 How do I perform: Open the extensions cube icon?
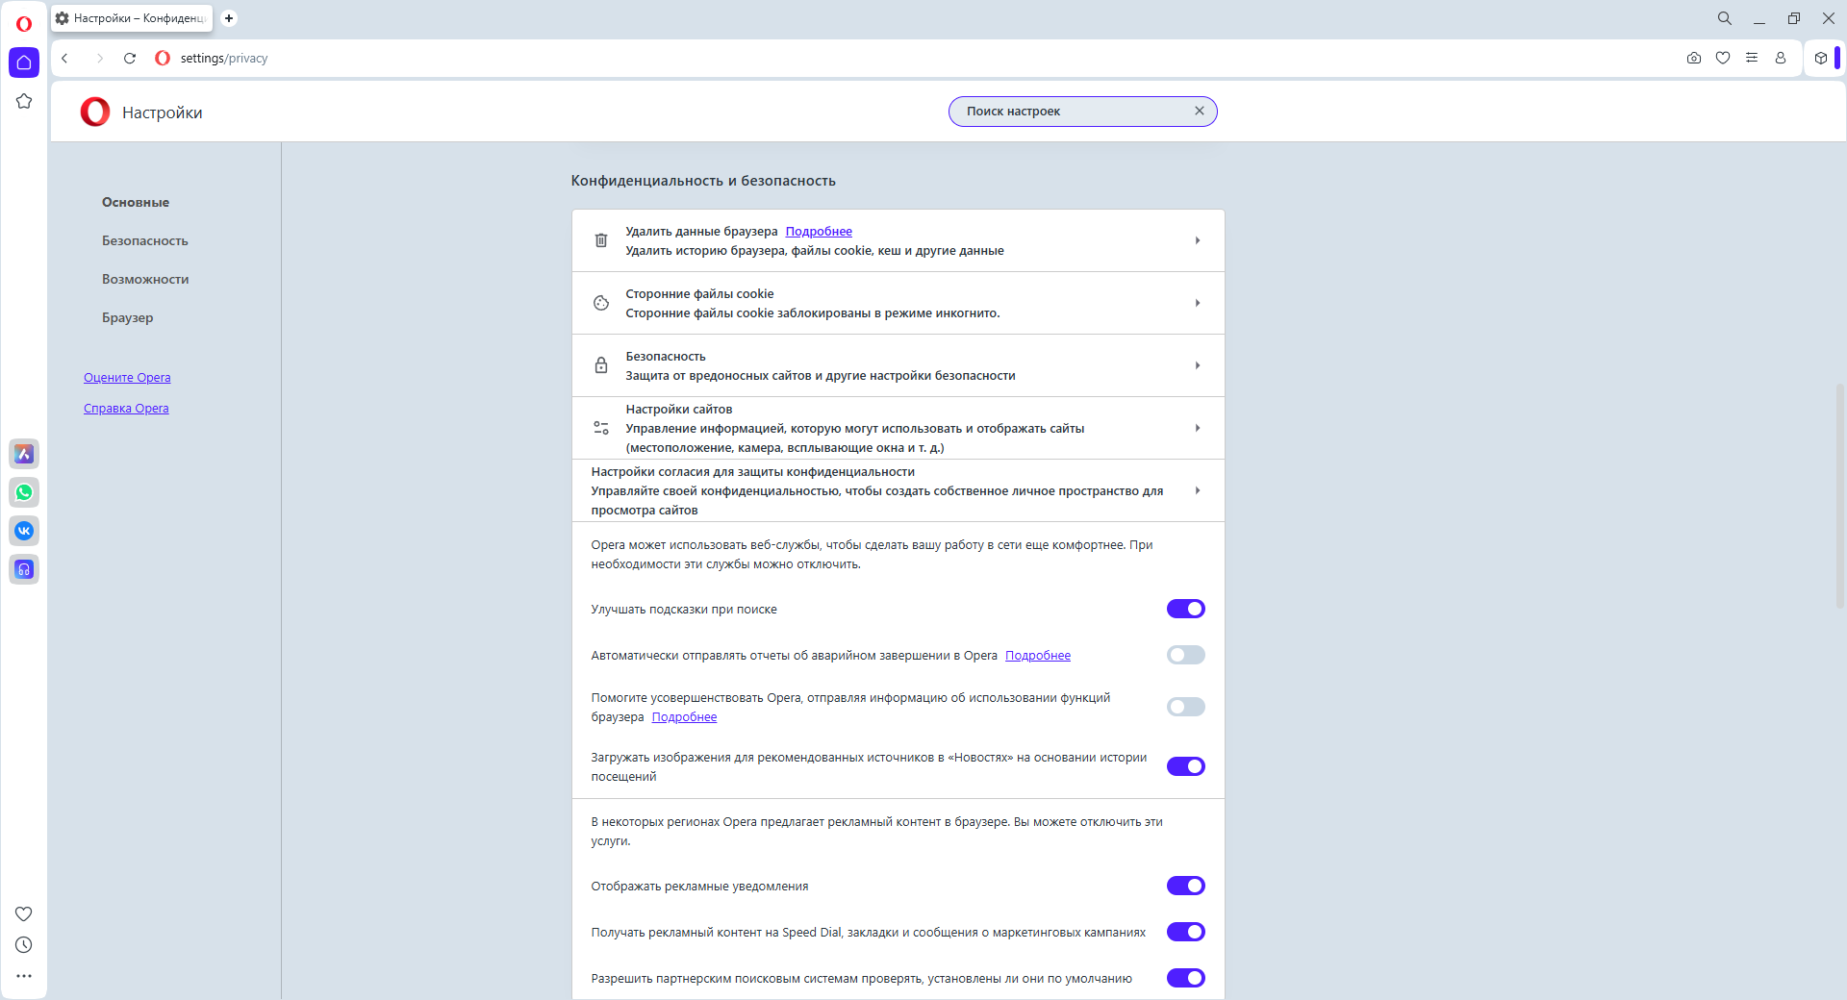pyautogui.click(x=1821, y=58)
